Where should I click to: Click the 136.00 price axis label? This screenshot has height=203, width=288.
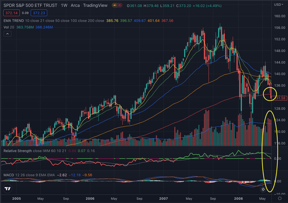(x=280, y=86)
